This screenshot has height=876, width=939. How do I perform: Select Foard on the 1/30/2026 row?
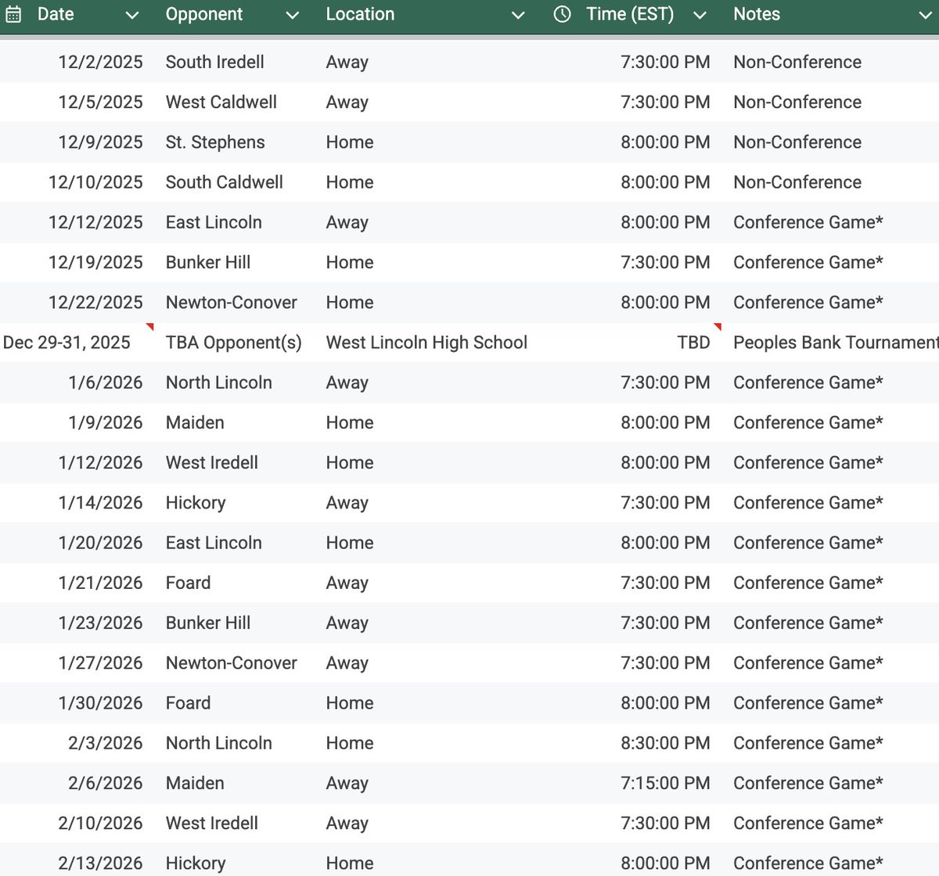(x=188, y=703)
